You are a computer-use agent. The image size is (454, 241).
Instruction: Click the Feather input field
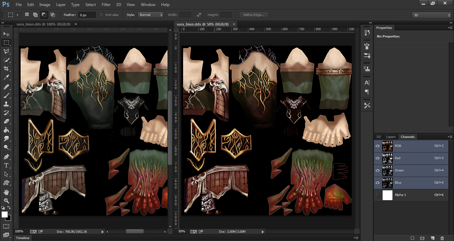click(x=87, y=15)
